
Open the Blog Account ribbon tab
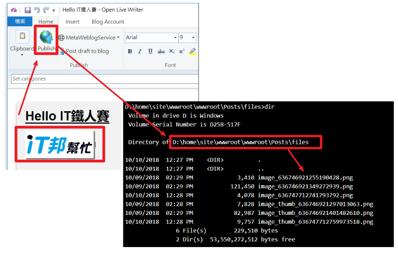tap(108, 22)
